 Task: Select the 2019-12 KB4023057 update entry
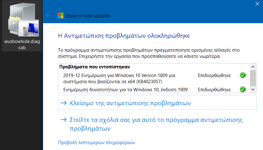[x=119, y=79]
